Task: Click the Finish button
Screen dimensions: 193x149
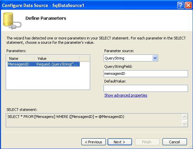Action: (x=147, y=142)
